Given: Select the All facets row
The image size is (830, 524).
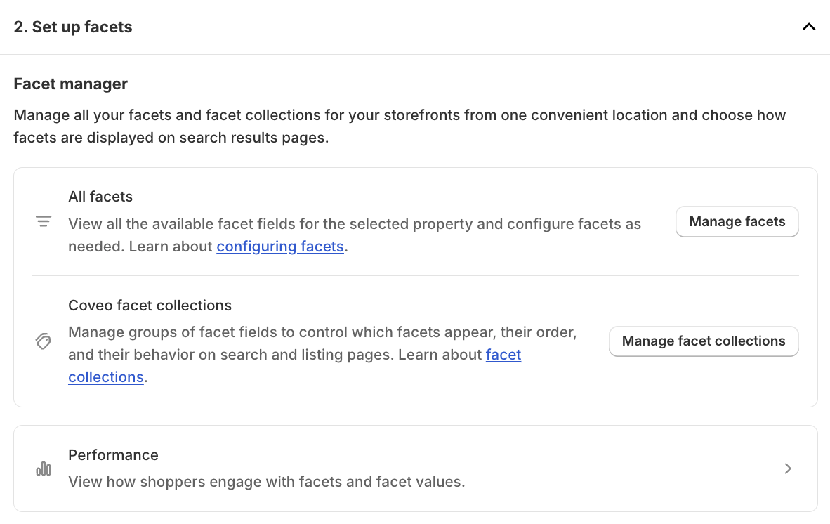Looking at the screenshot, I should (x=351, y=221).
